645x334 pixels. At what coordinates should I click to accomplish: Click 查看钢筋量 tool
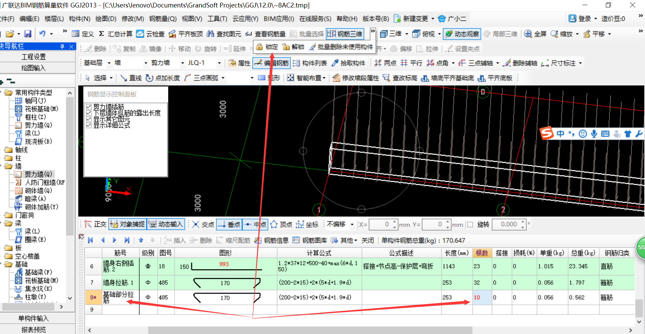pyautogui.click(x=265, y=34)
